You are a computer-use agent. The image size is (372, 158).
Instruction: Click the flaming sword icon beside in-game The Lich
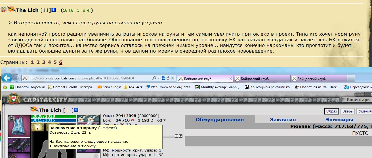point(34,109)
